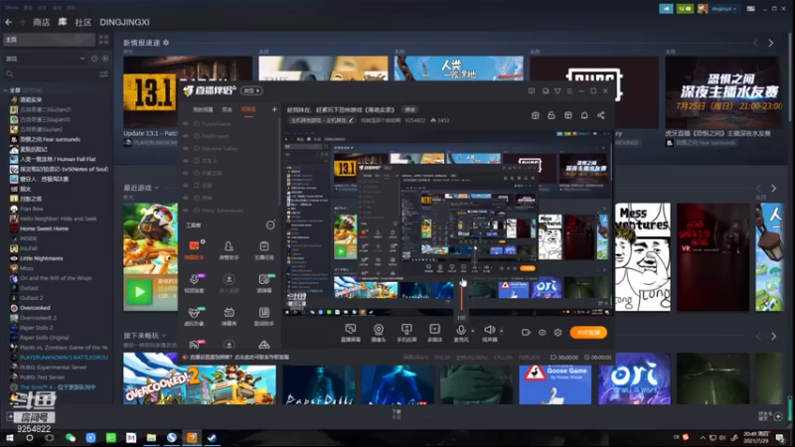Screen dimensions: 795x447
Task: Toggle visibility of the PuzzleGame source
Action: coord(186,123)
